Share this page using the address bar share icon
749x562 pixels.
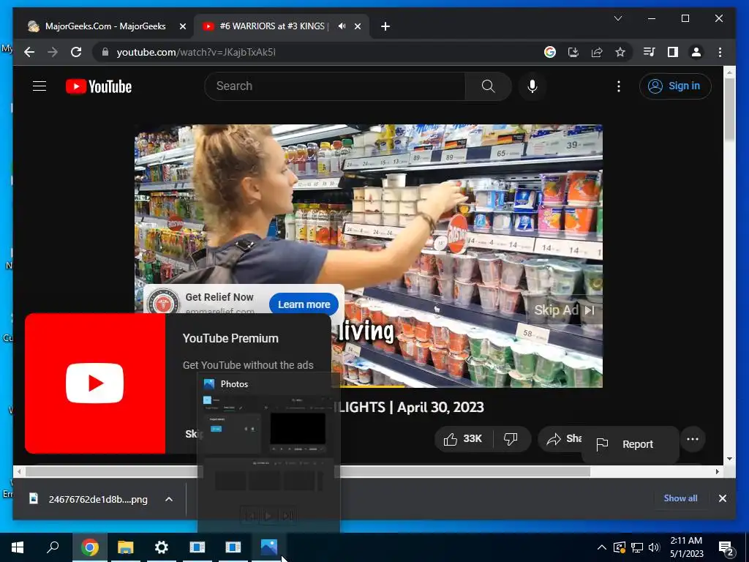[x=597, y=52]
